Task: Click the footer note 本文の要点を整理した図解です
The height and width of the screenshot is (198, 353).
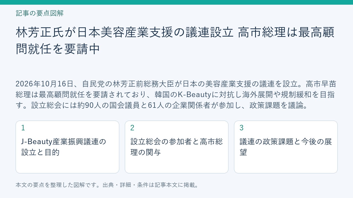Action: point(107,185)
